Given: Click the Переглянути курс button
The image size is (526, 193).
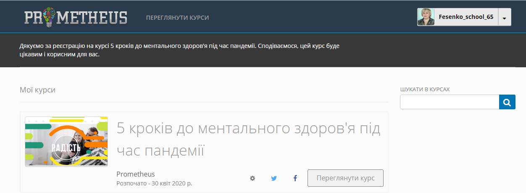Looking at the screenshot, I should point(345,178).
